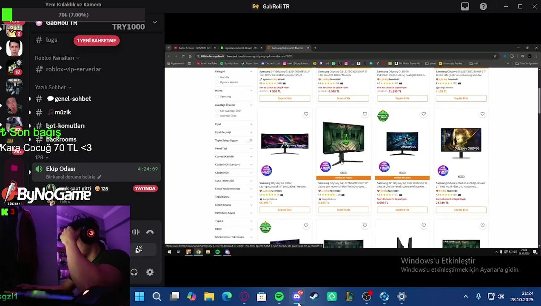Toggle the microphone icon in system tray
Screen dimensions: 541x306
(478, 297)
